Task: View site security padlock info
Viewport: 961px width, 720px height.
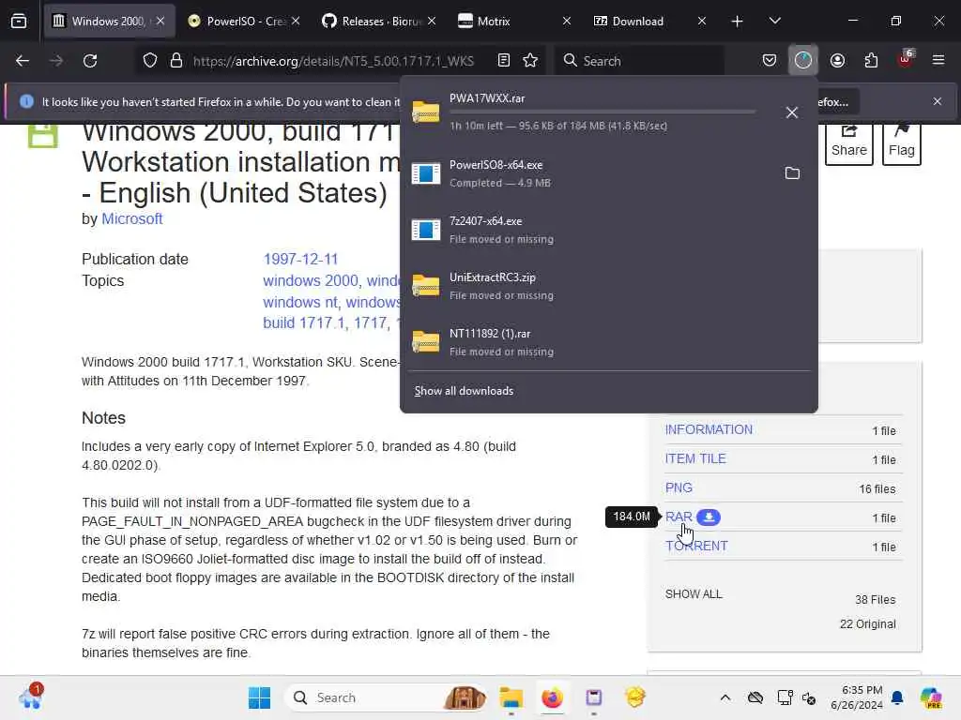Action: pos(176,61)
